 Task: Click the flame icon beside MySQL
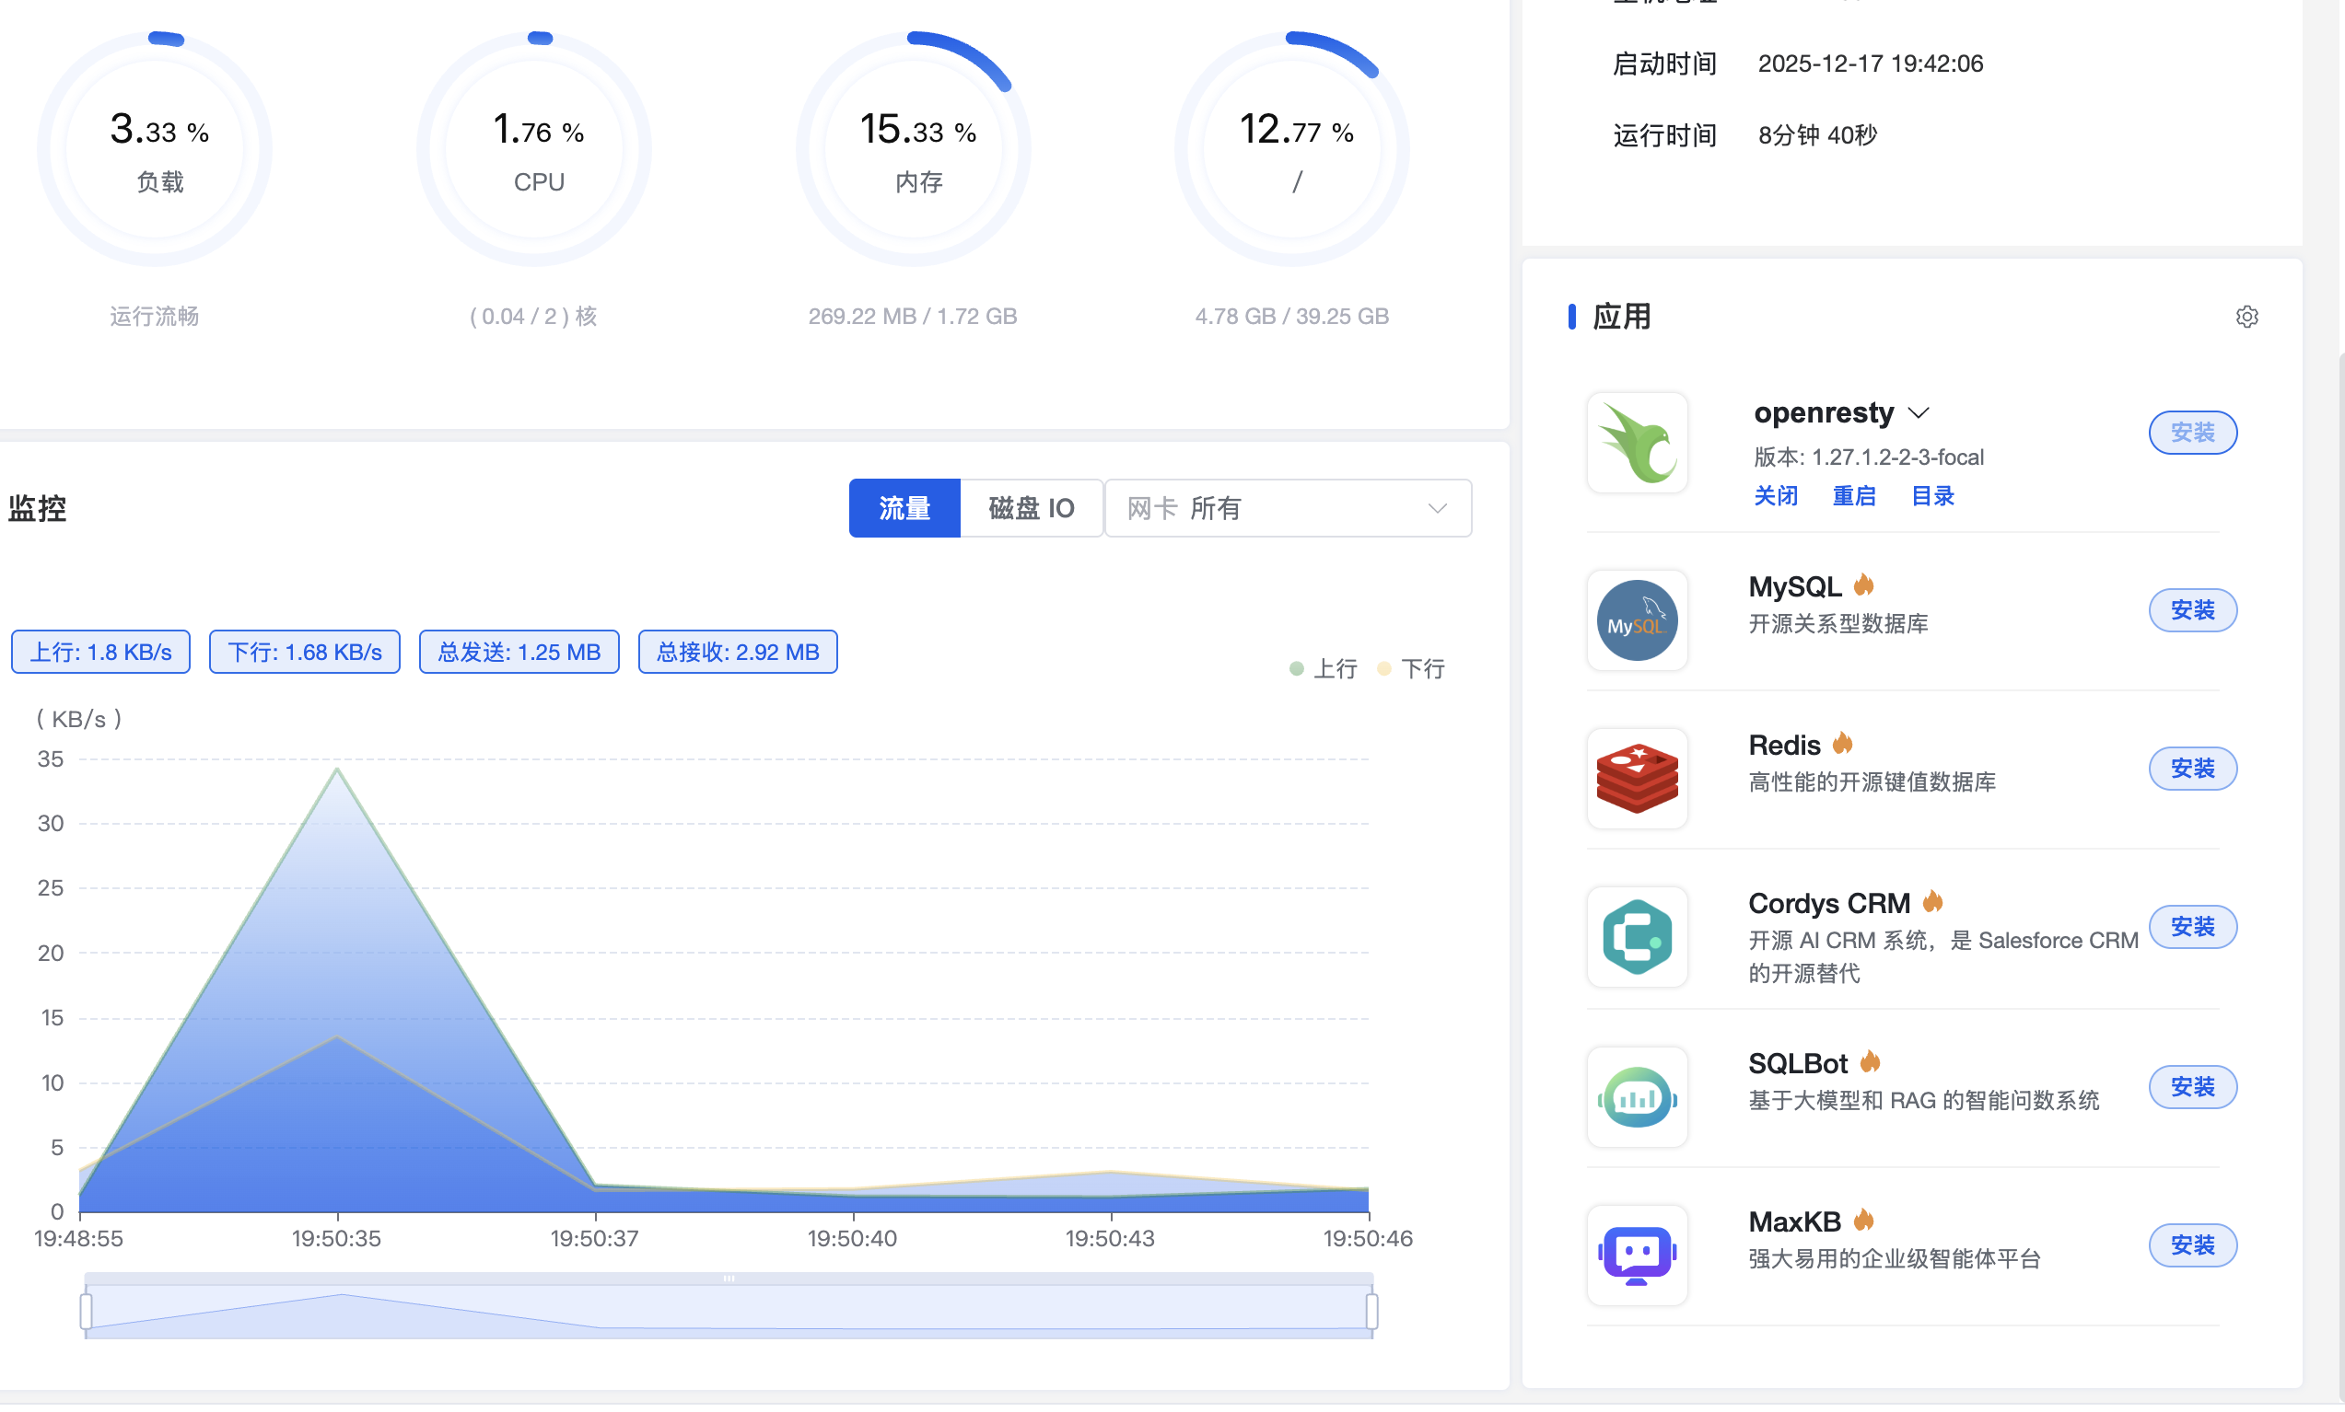tap(1863, 584)
